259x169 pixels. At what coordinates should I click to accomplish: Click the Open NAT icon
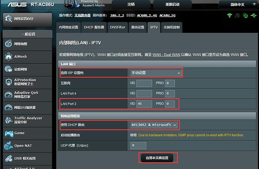tap(8, 146)
